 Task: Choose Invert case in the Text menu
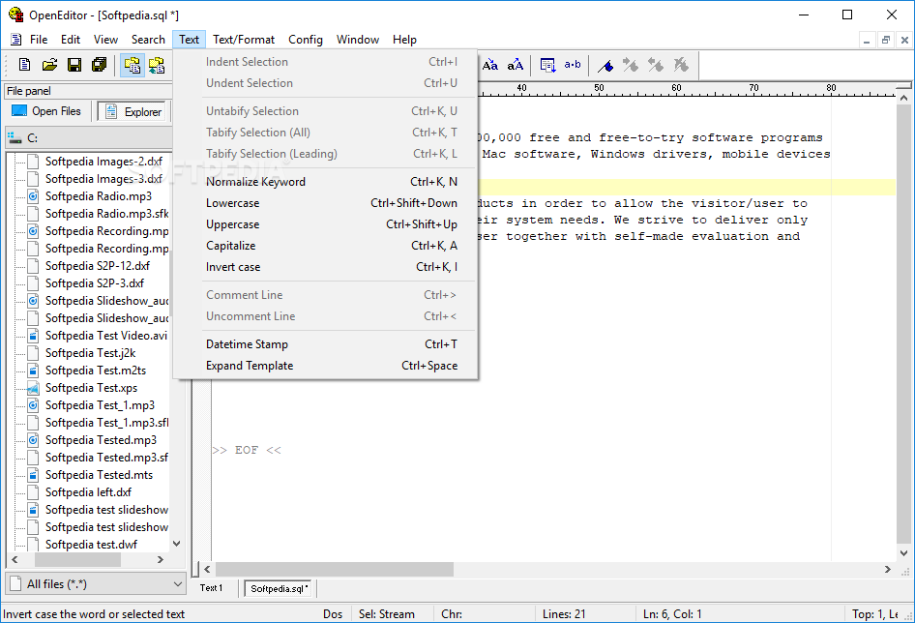click(326, 267)
